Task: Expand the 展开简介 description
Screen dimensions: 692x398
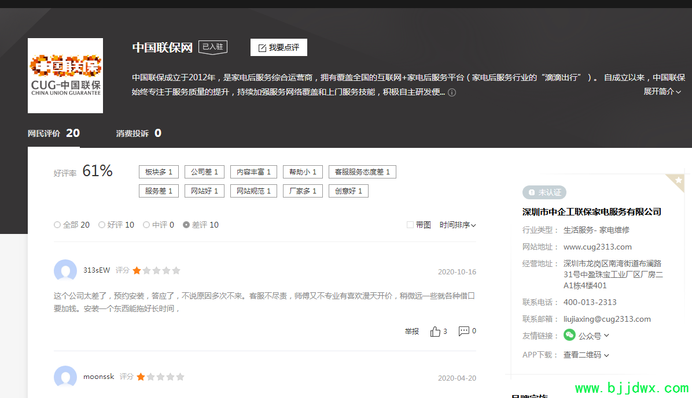Action: [662, 92]
